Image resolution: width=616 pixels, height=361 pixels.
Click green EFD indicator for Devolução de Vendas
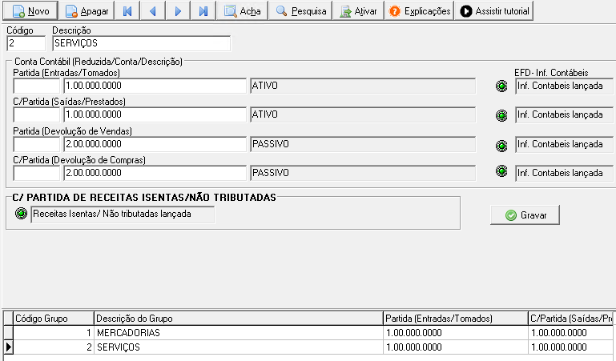click(501, 146)
